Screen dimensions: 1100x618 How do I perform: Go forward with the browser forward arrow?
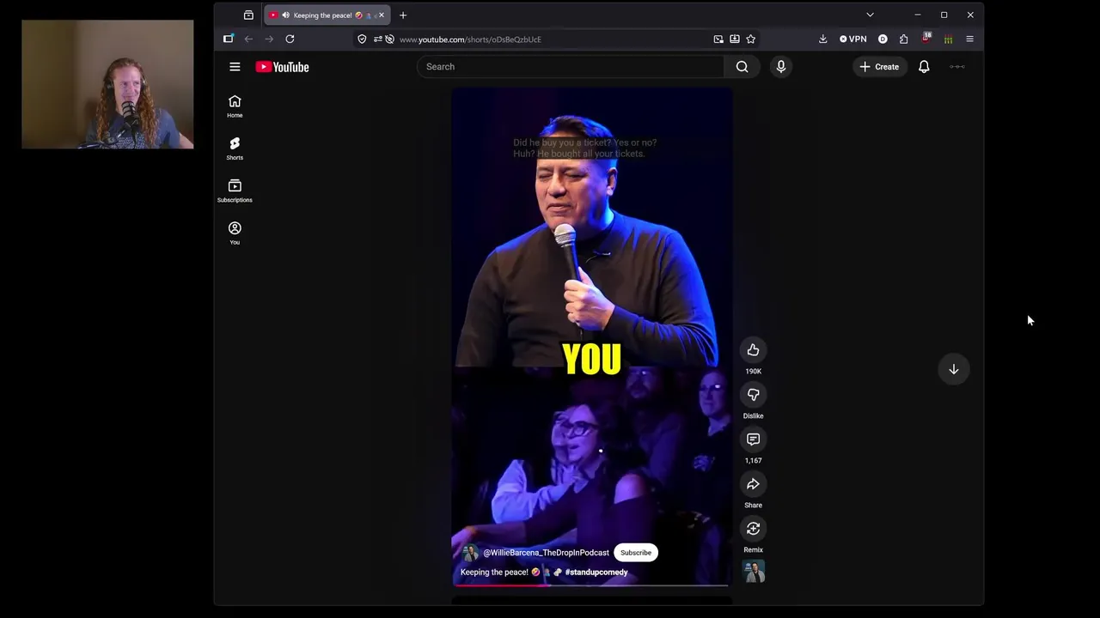269,39
